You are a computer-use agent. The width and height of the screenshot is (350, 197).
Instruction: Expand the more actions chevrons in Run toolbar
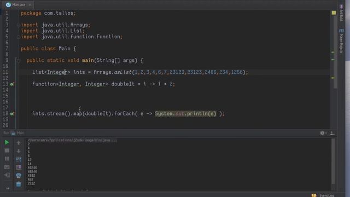click(x=7, y=188)
